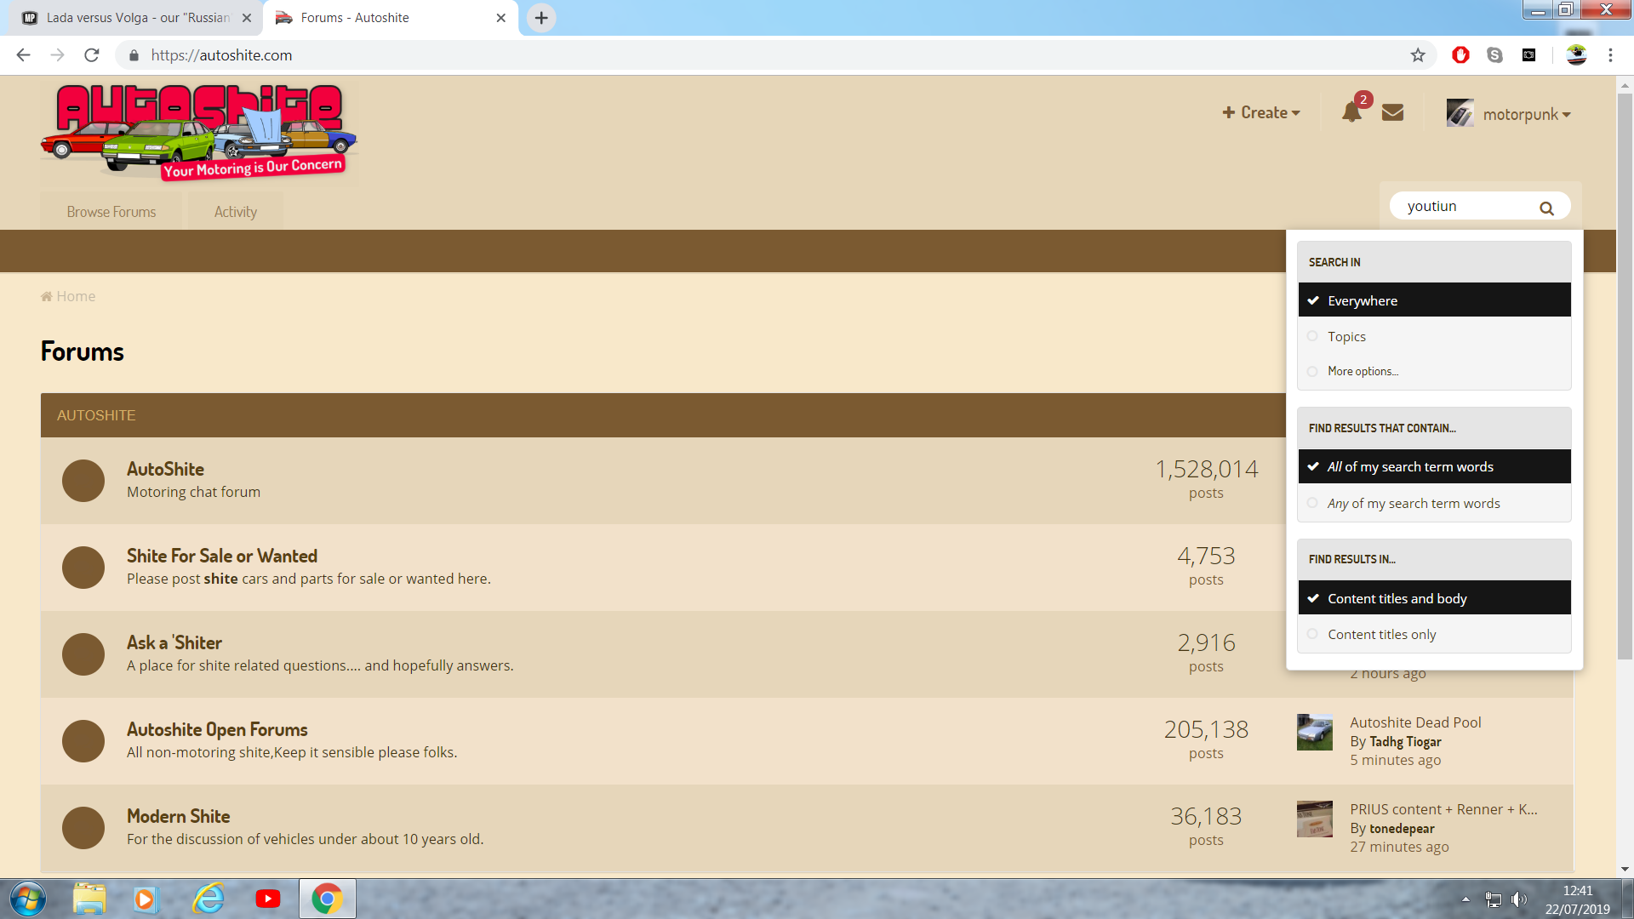Screen dimensions: 1634x919
Task: Open the Windows Start button
Action: click(28, 899)
